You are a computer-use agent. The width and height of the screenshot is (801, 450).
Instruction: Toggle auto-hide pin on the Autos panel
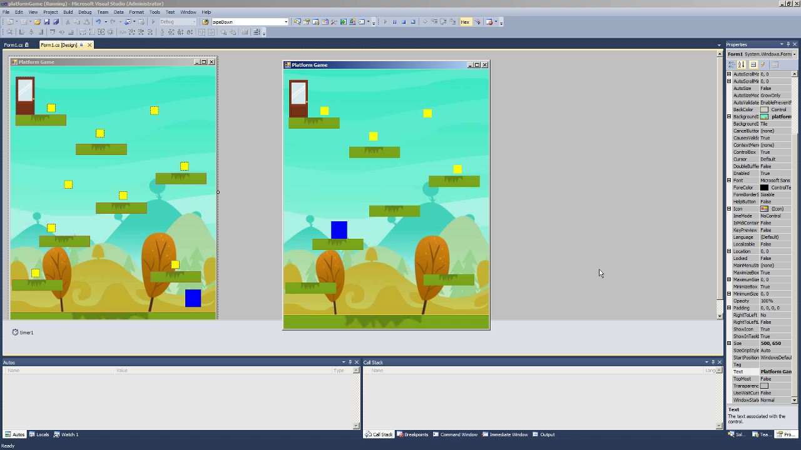349,362
